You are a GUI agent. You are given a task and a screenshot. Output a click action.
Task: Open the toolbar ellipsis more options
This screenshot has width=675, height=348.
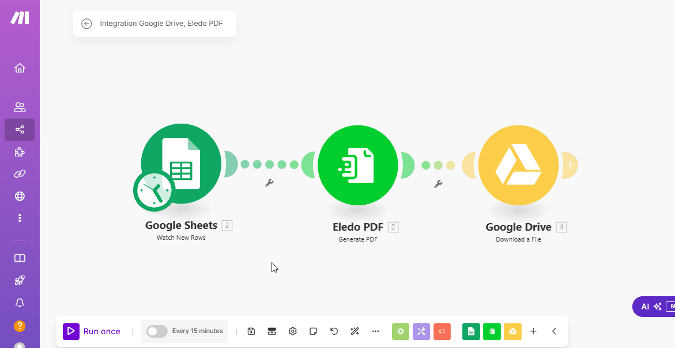376,331
